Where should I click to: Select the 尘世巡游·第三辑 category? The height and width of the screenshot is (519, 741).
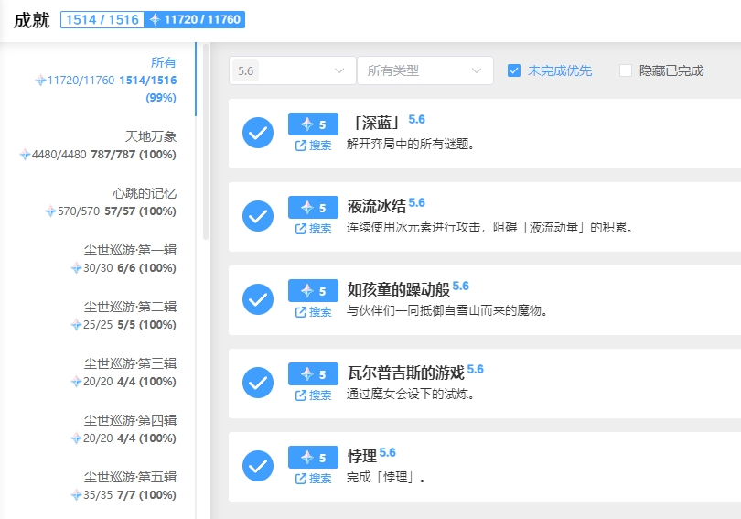point(97,372)
